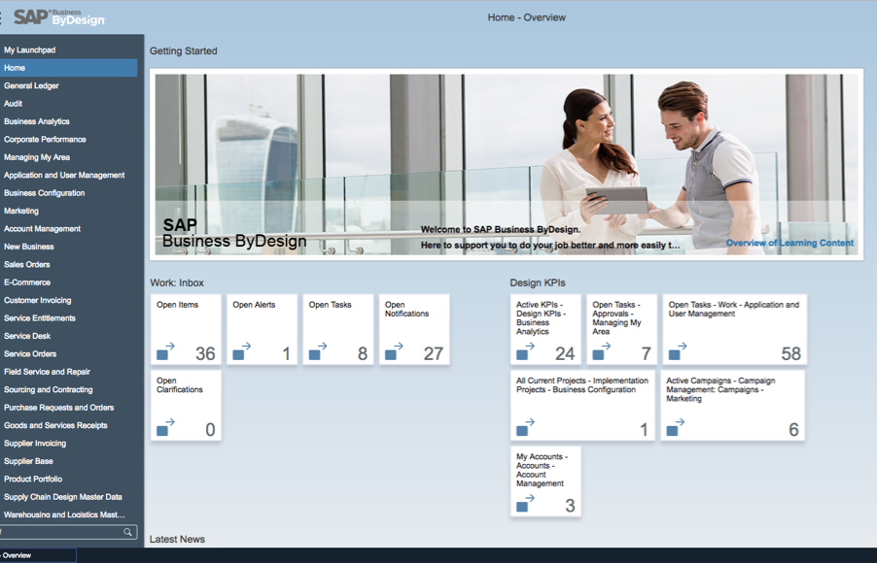Click the Open Notifications count 27
877x563 pixels.
point(434,353)
